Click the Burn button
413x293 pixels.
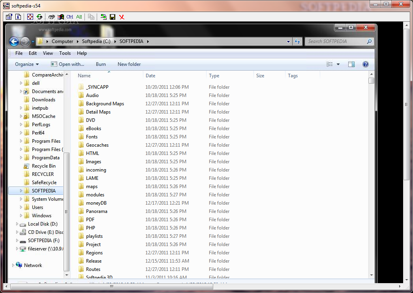pos(101,64)
